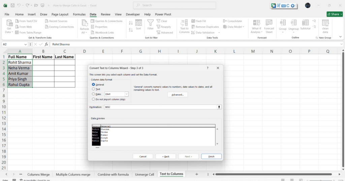Open Advanced filter options

(164, 33)
